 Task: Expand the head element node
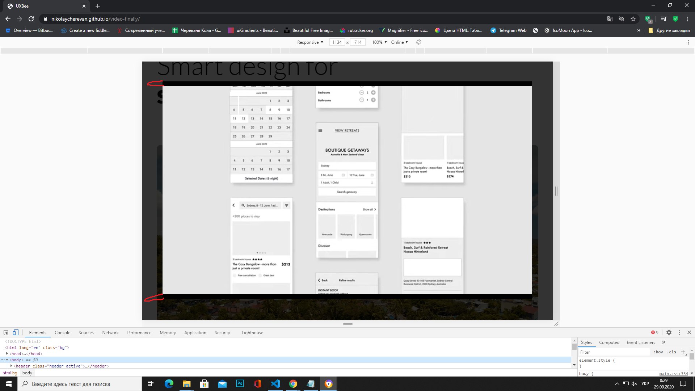point(7,353)
